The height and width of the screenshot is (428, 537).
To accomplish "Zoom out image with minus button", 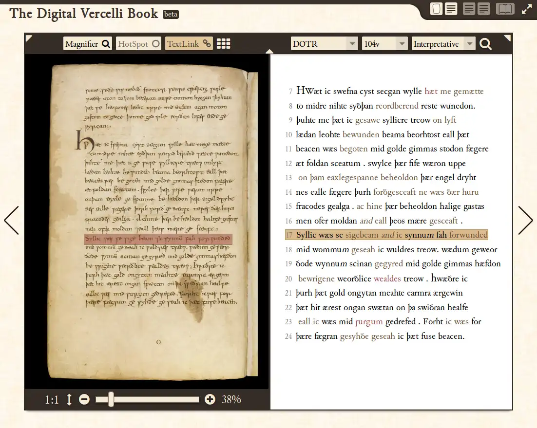I will point(84,399).
